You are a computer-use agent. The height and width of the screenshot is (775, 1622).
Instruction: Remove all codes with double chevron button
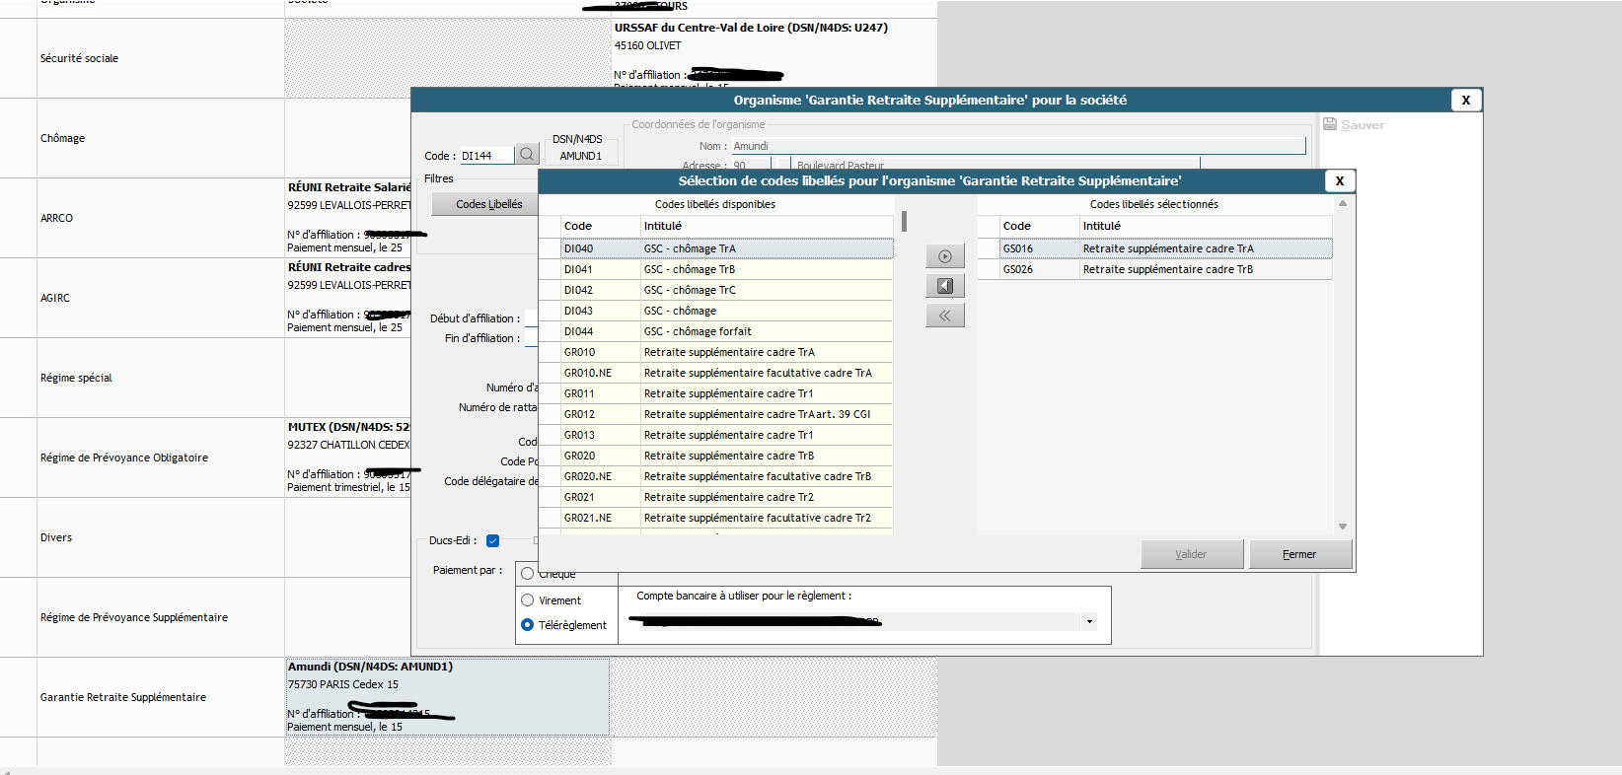pyautogui.click(x=945, y=316)
